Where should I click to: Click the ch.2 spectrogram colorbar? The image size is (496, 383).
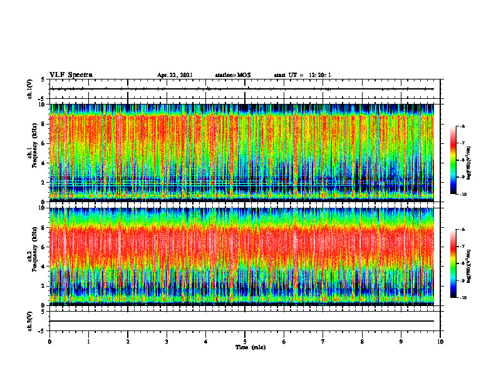point(453,263)
